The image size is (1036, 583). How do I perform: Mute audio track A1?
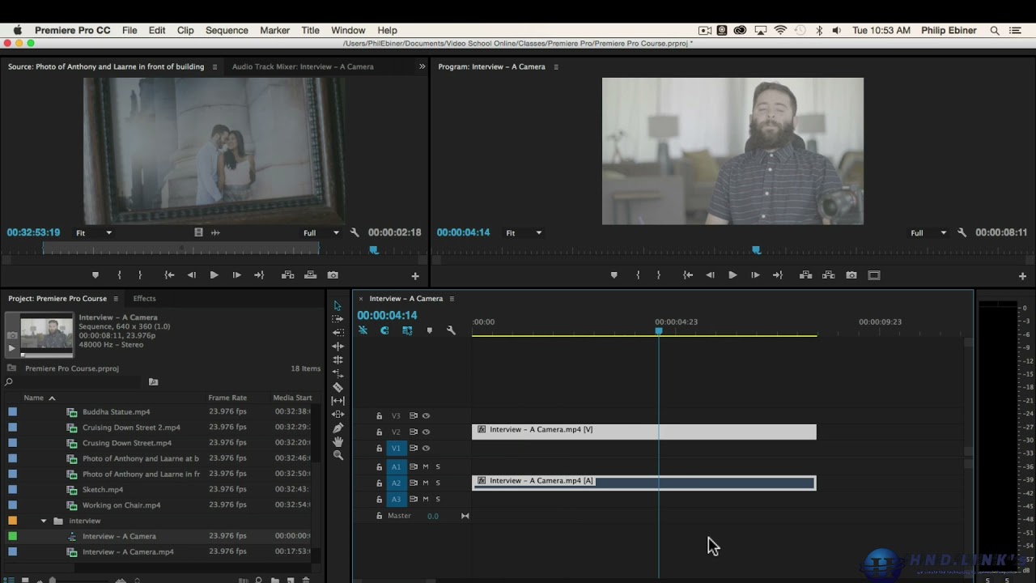[426, 466]
